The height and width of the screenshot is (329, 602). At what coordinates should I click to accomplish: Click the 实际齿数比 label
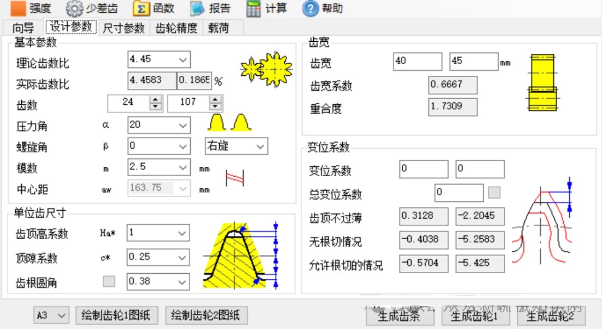(43, 84)
